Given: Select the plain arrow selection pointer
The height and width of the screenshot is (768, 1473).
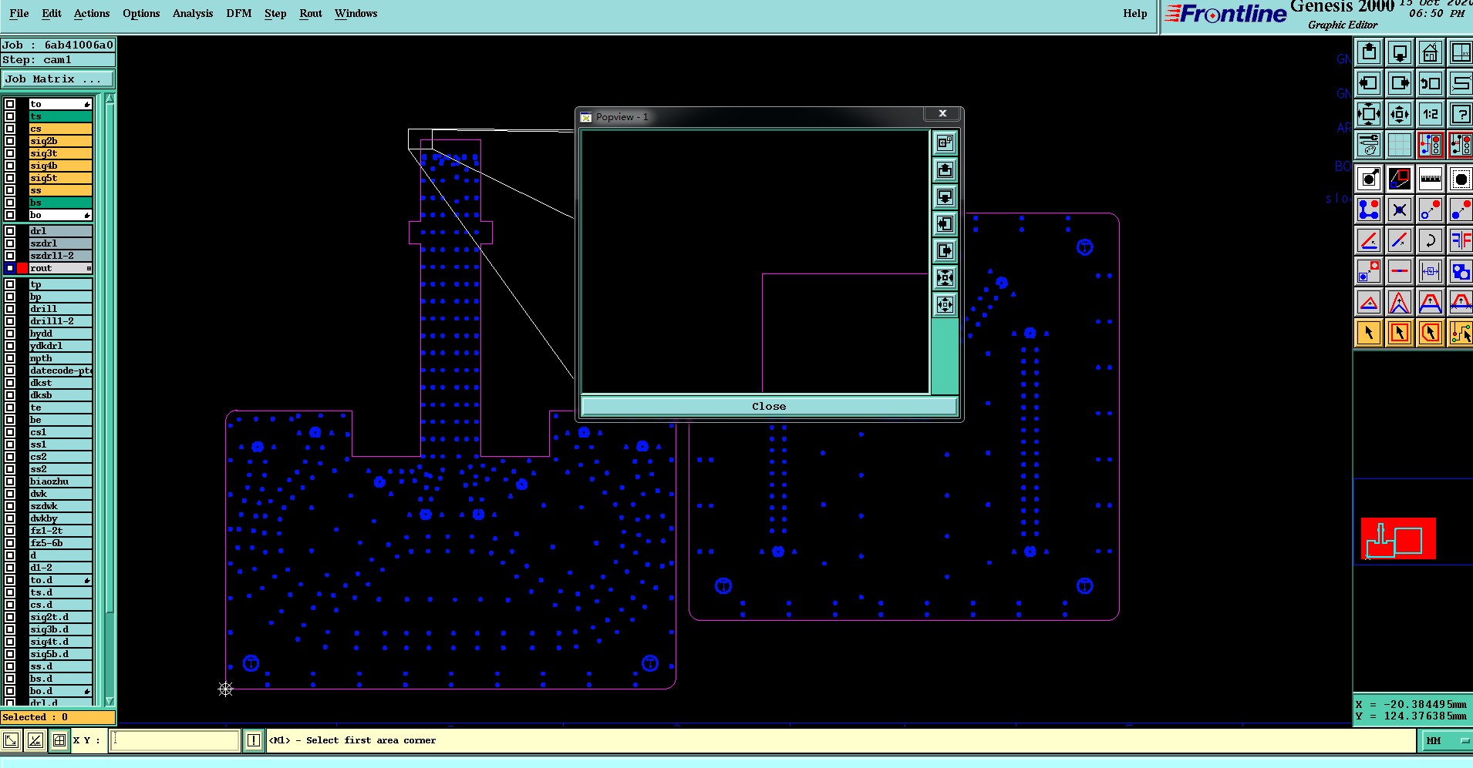Looking at the screenshot, I should (x=1369, y=333).
